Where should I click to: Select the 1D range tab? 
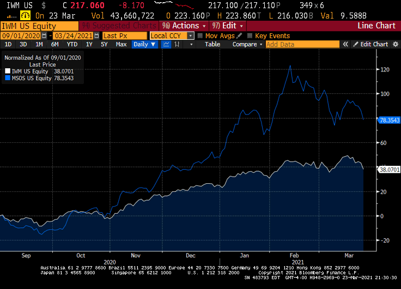click(8, 44)
